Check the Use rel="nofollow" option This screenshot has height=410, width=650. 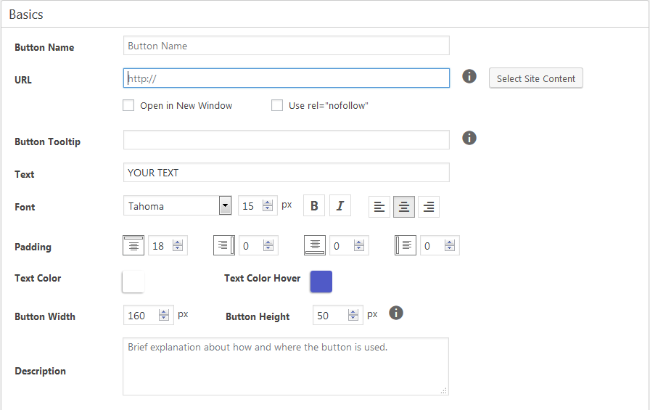coord(277,105)
